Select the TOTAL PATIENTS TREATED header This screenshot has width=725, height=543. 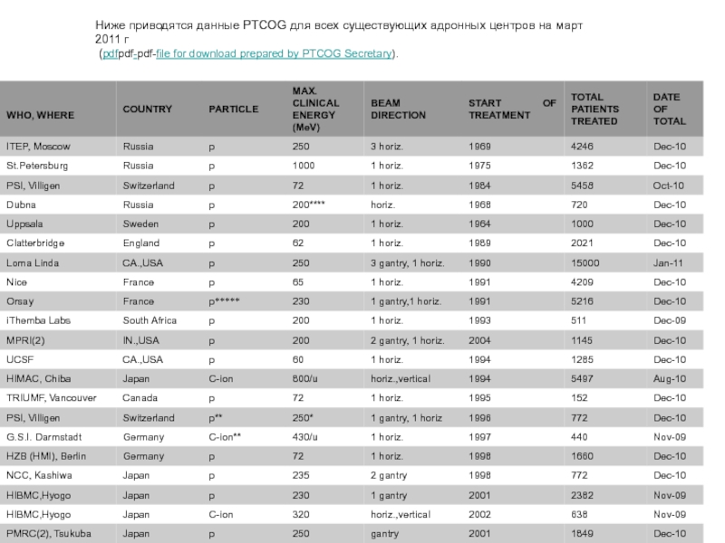pyautogui.click(x=594, y=109)
